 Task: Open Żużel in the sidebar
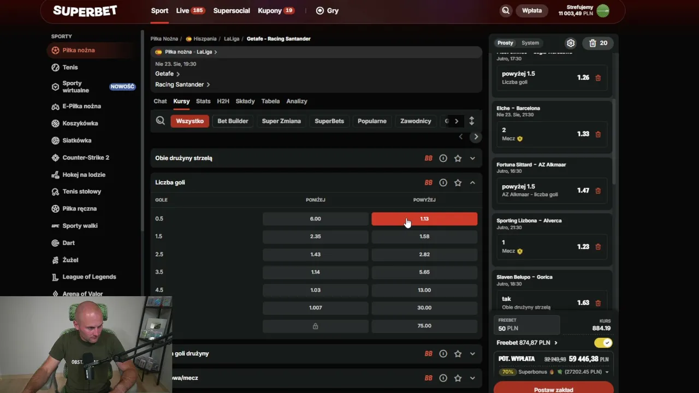click(70, 260)
